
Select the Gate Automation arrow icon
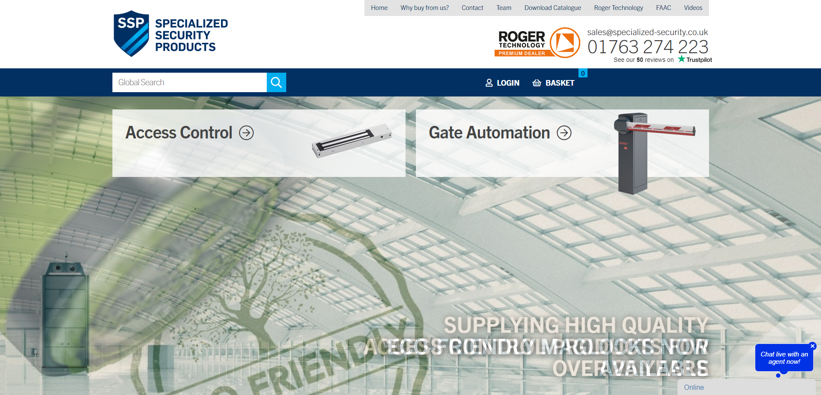click(565, 133)
